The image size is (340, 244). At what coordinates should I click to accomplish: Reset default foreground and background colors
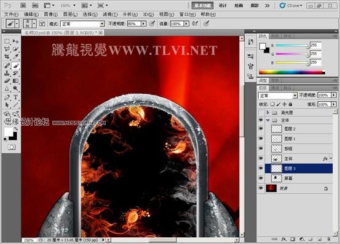5,139
